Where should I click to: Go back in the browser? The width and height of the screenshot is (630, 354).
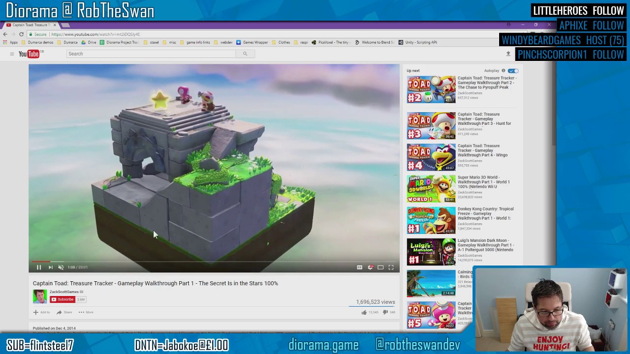5,34
